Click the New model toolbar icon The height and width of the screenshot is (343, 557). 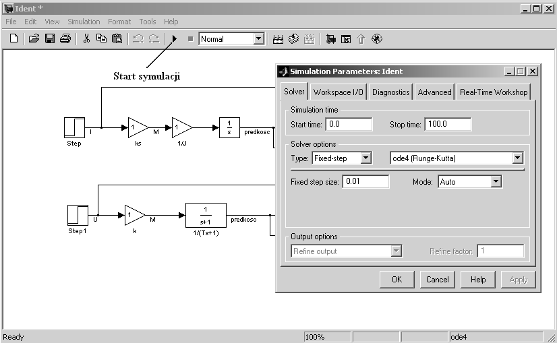point(13,39)
